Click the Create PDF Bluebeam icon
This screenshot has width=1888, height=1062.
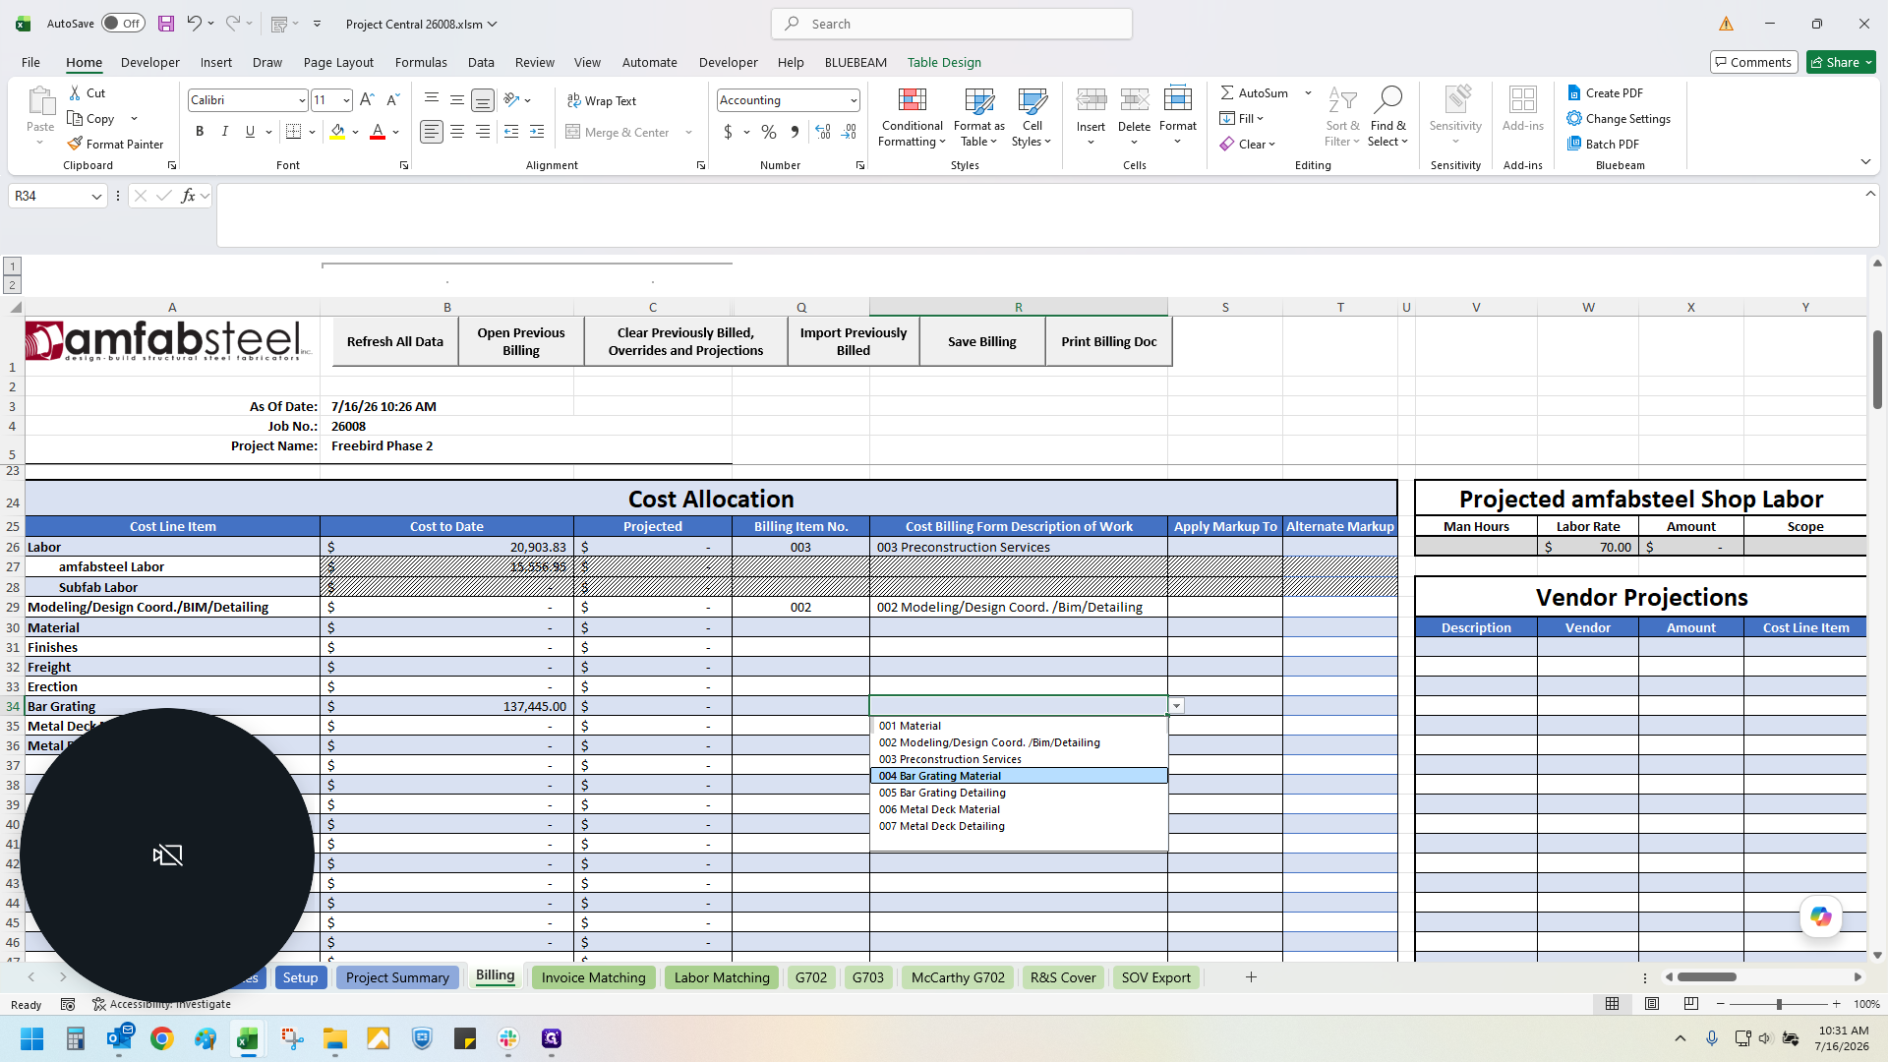point(1573,92)
